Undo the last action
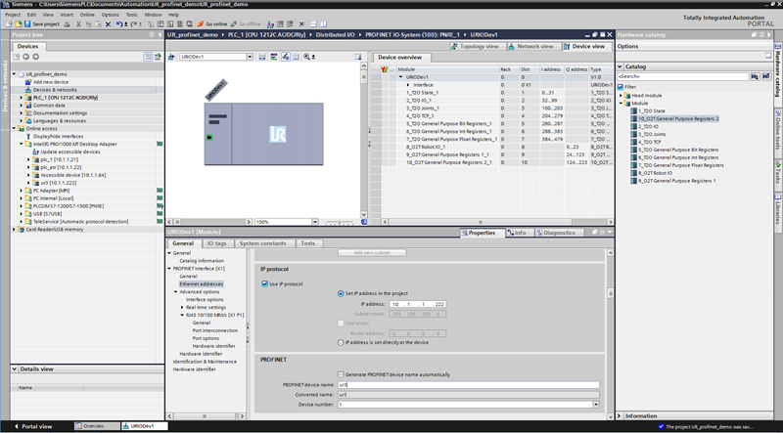The width and height of the screenshot is (783, 433). pos(118,23)
